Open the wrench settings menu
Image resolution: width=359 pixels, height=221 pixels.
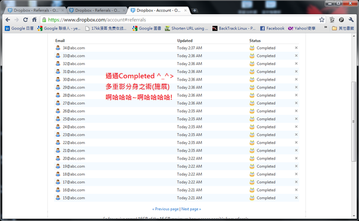pos(351,20)
